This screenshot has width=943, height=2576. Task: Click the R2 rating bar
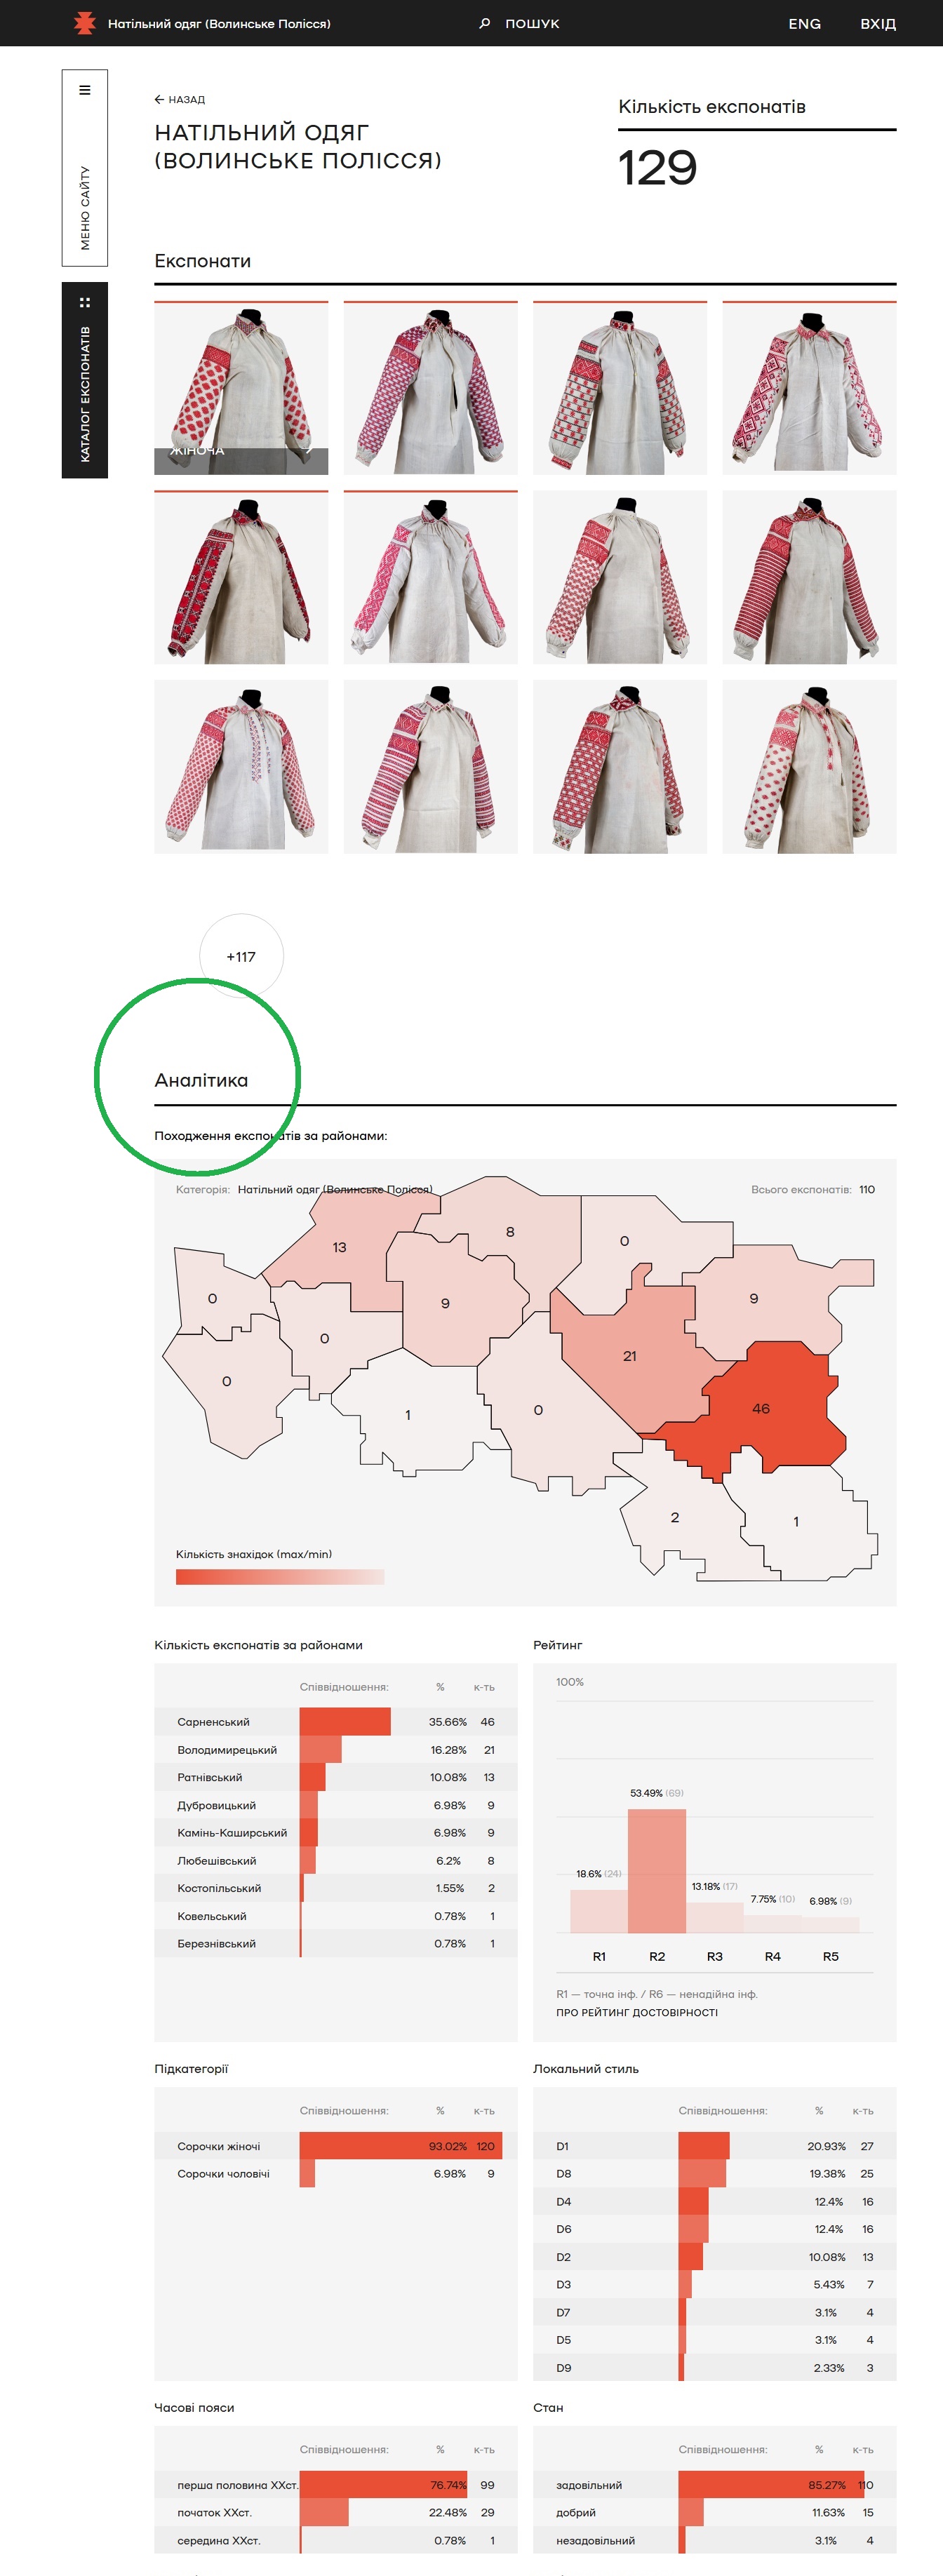657,1870
